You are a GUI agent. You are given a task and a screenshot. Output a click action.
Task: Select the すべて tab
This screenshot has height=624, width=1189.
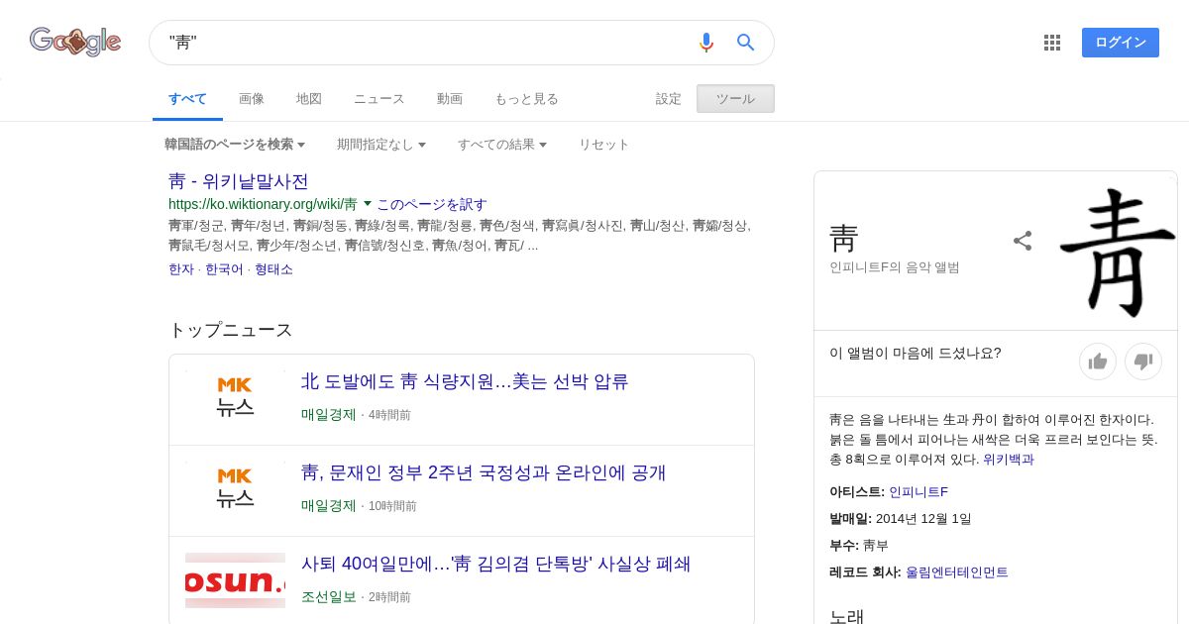click(x=187, y=99)
